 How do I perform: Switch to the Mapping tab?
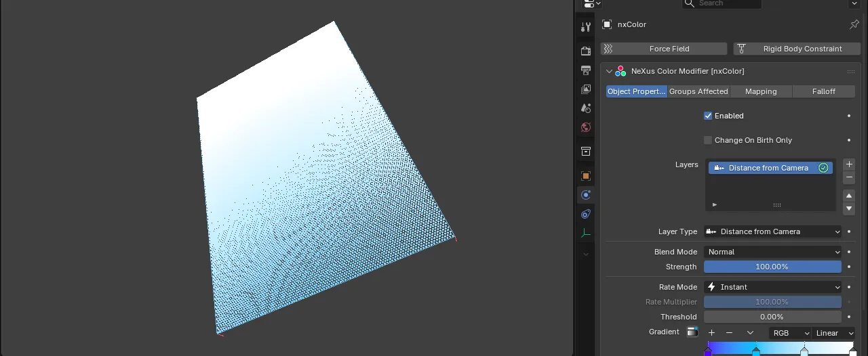pyautogui.click(x=761, y=91)
